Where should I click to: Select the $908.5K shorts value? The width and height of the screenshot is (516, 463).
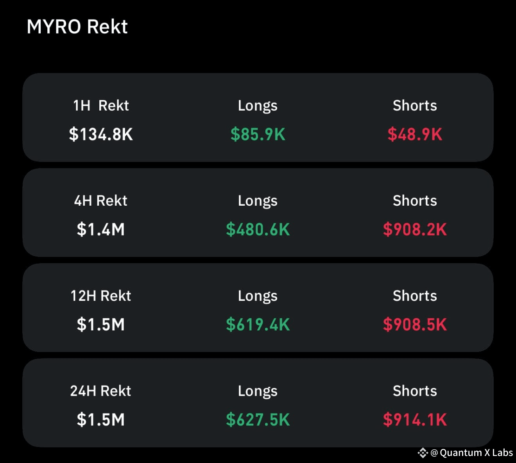[415, 325]
